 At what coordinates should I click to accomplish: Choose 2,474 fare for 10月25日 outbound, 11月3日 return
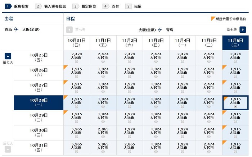156,61
